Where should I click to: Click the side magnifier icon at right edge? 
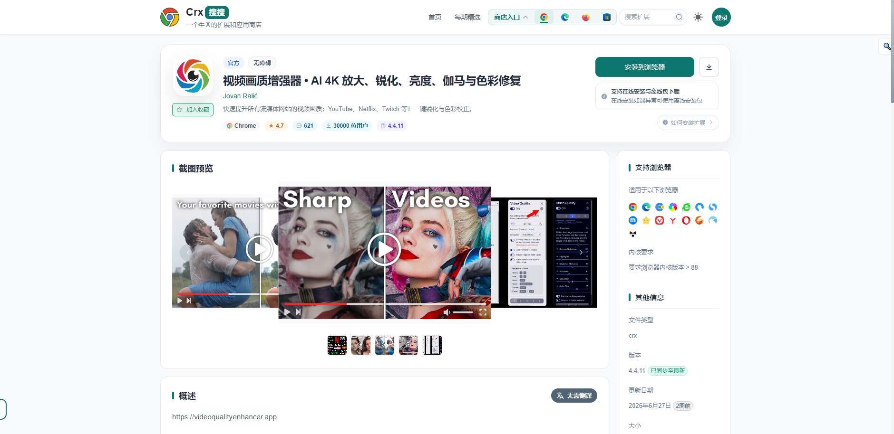(887, 47)
